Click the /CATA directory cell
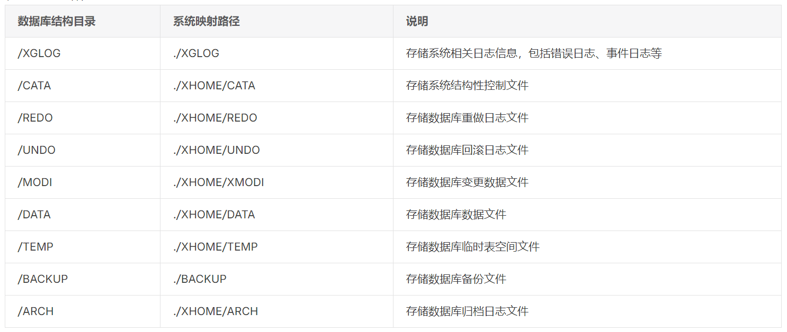787x332 pixels. point(34,86)
